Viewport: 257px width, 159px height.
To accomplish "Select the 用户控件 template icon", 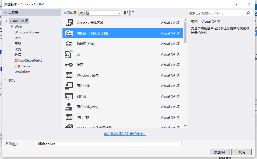I will (x=69, y=86).
